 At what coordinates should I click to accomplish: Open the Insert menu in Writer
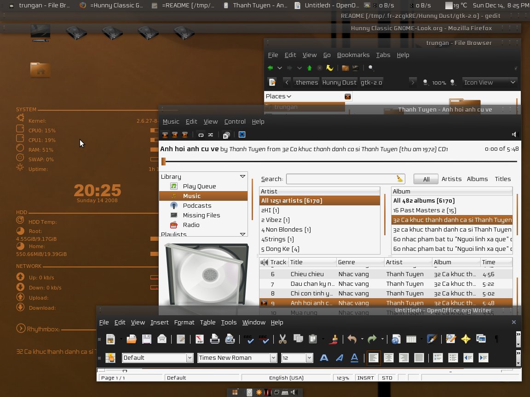(160, 323)
